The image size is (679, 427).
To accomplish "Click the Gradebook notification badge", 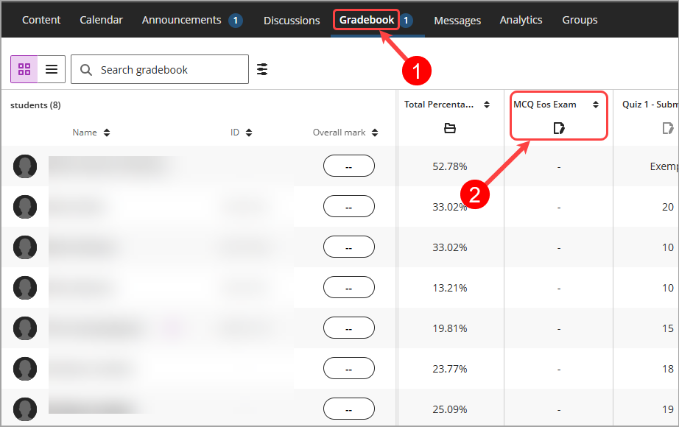I will tap(407, 21).
